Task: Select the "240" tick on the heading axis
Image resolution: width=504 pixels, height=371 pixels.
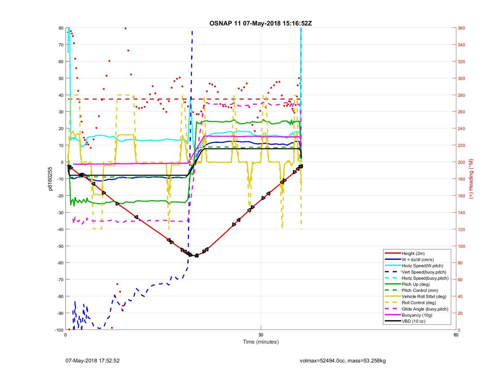Action: [462, 129]
